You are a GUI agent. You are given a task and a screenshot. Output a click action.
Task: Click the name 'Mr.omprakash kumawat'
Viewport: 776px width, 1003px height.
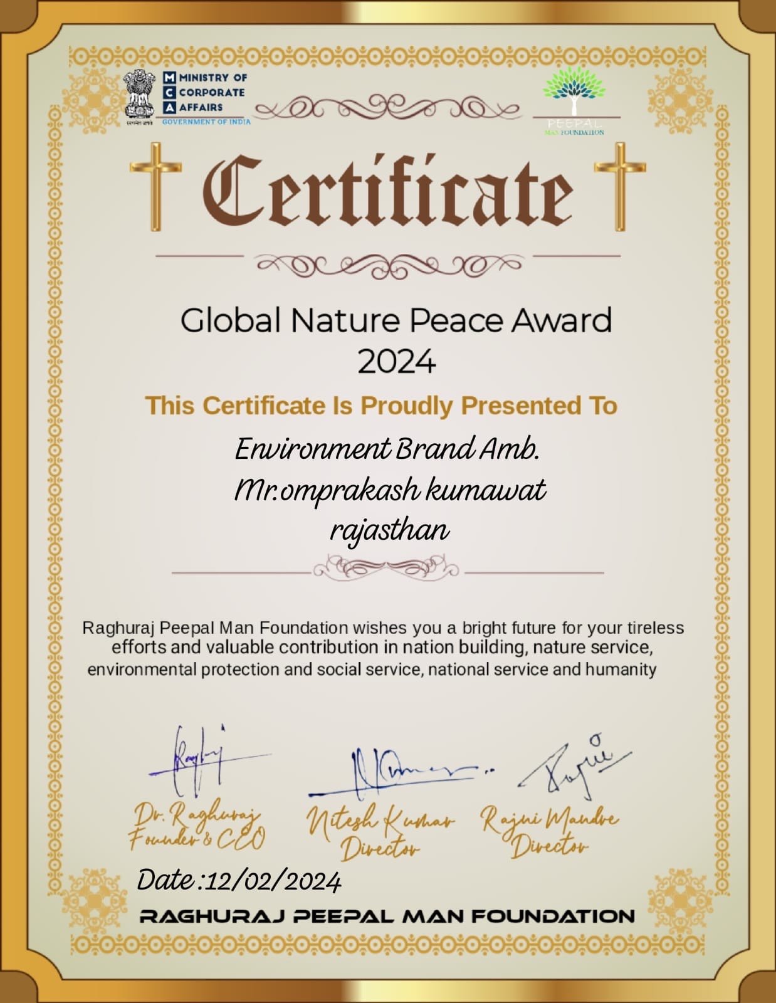(x=390, y=491)
